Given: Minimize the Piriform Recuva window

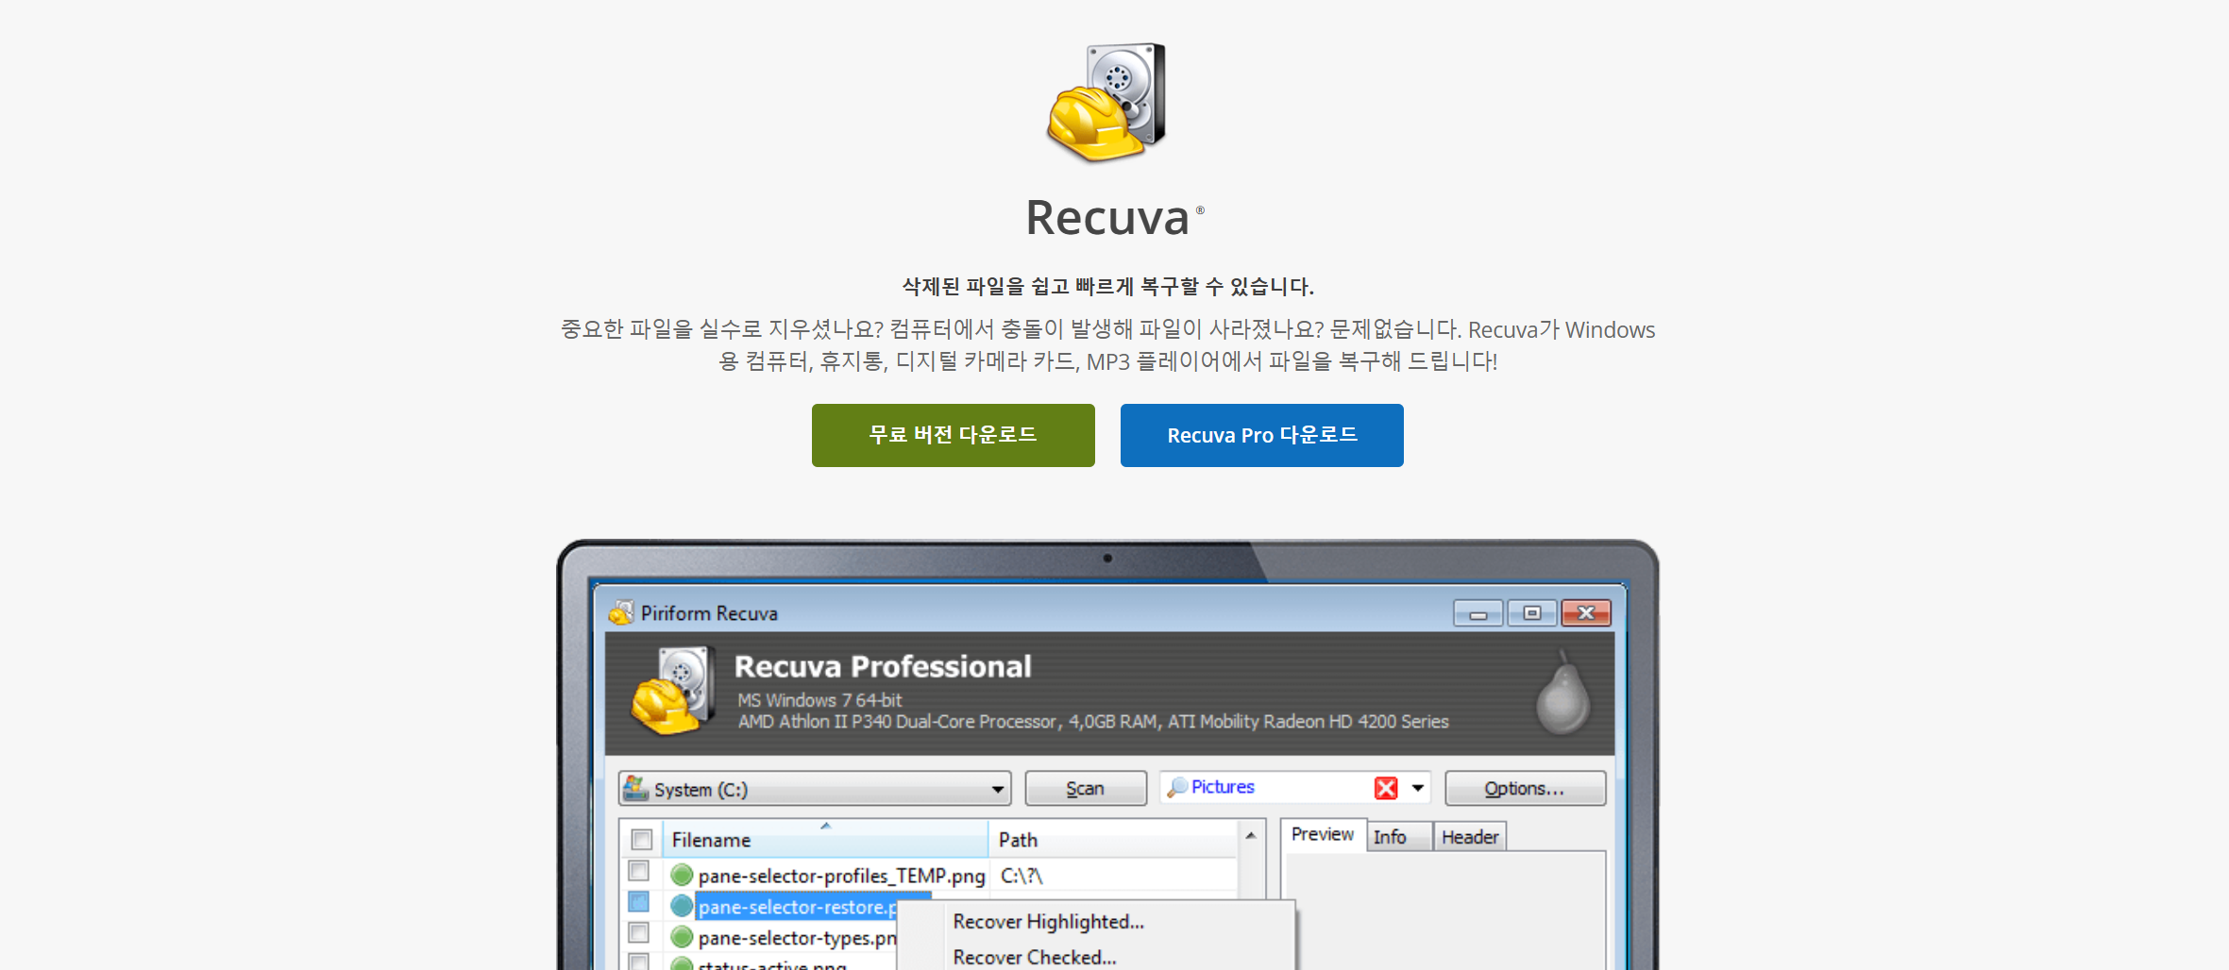Looking at the screenshot, I should coord(1478,614).
